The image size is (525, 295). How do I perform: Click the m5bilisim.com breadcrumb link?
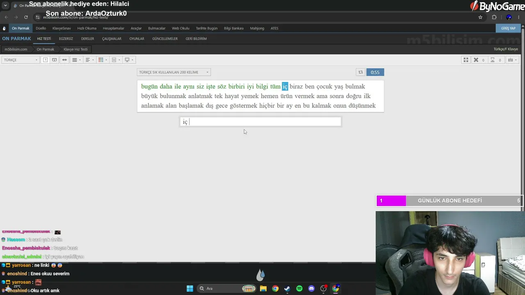point(16,49)
